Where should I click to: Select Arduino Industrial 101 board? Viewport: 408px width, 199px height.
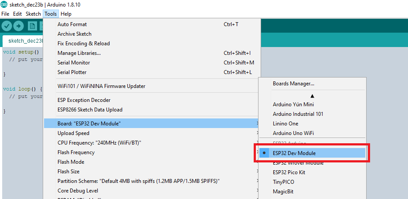pos(312,115)
